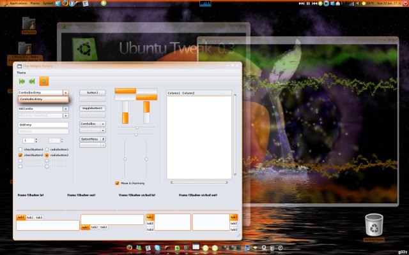Click the weather temperature applet
Image resolution: width=409 pixels, height=255 pixels.
368,3
